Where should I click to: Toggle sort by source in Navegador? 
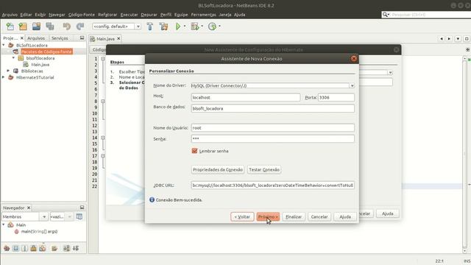76,248
